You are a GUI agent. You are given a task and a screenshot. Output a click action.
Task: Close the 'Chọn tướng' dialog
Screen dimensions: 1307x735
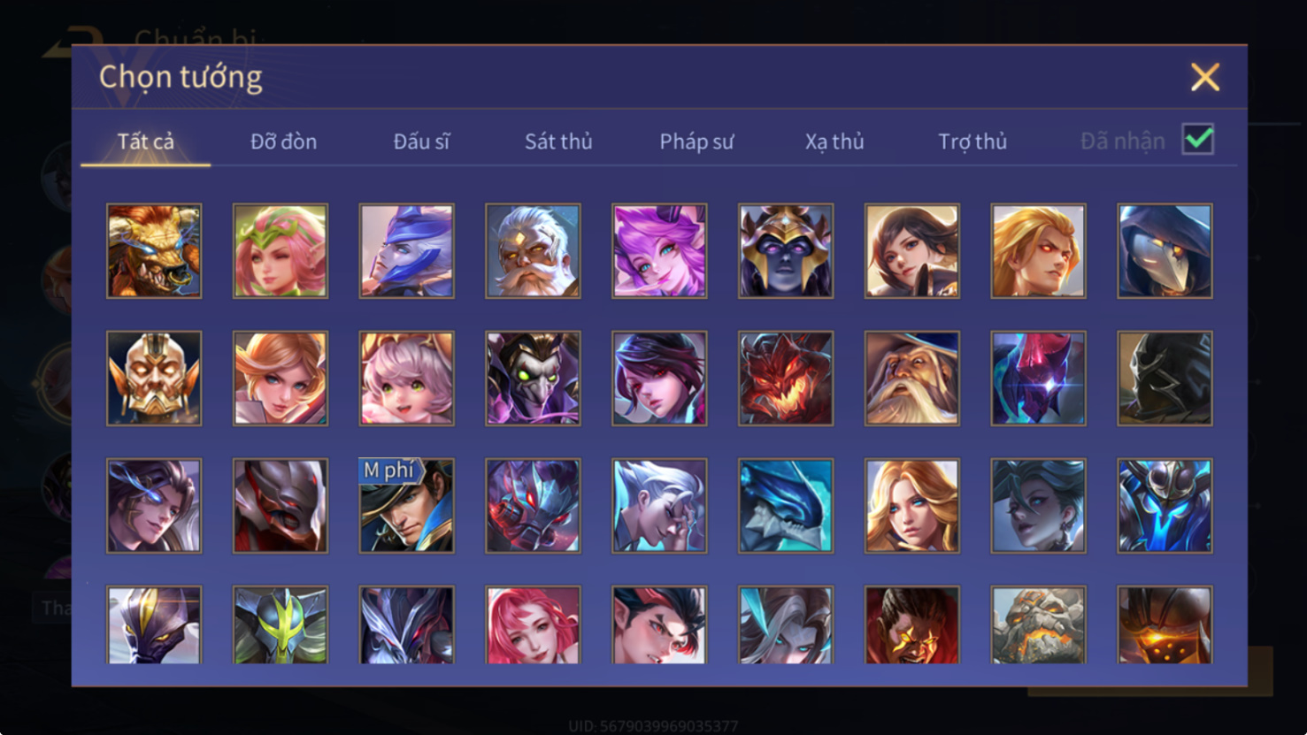[x=1204, y=77]
